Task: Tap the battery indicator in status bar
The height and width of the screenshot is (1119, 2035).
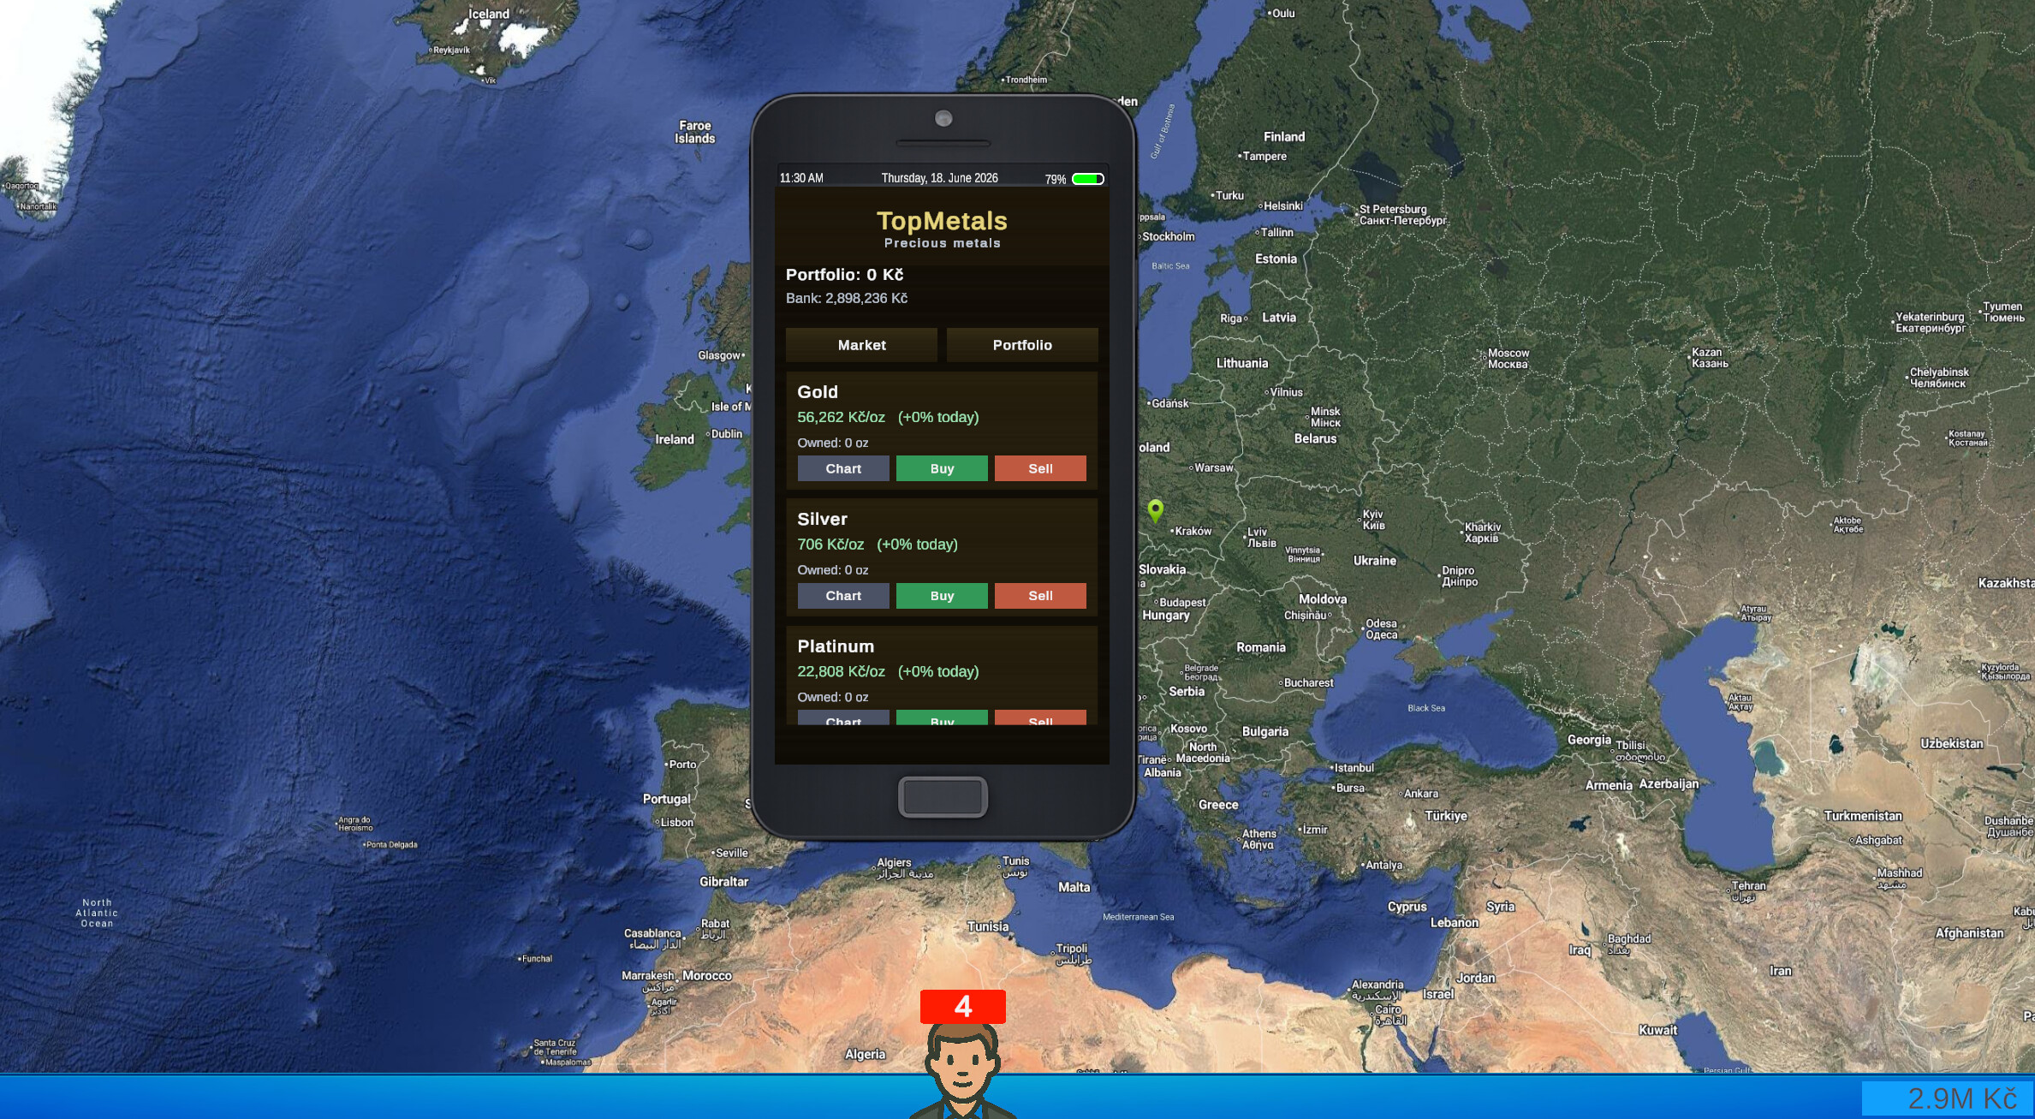Action: (x=1088, y=179)
